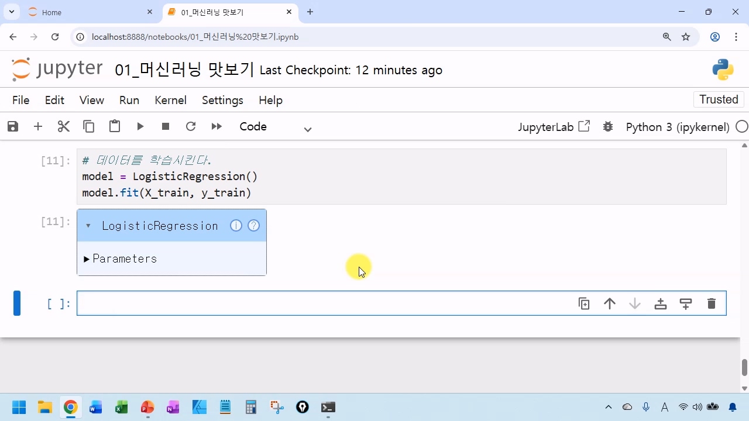Click the kernel status circle indicator

741,126
